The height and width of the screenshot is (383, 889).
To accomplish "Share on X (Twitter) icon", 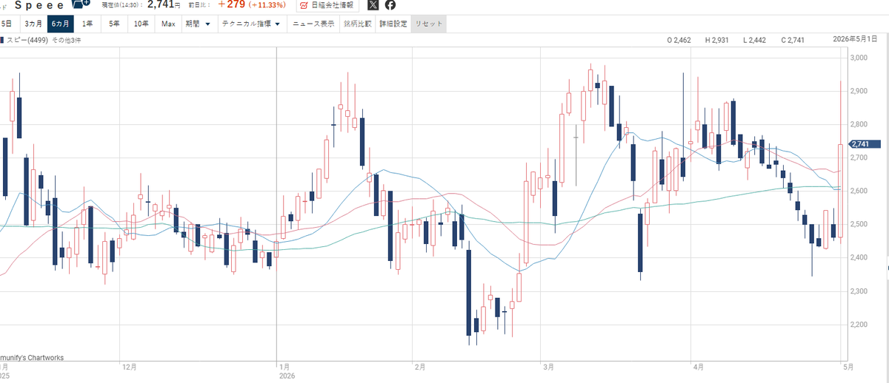I will click(373, 5).
